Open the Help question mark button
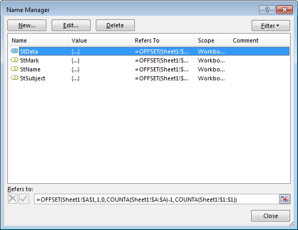The width and height of the screenshot is (298, 230). pyautogui.click(x=267, y=9)
